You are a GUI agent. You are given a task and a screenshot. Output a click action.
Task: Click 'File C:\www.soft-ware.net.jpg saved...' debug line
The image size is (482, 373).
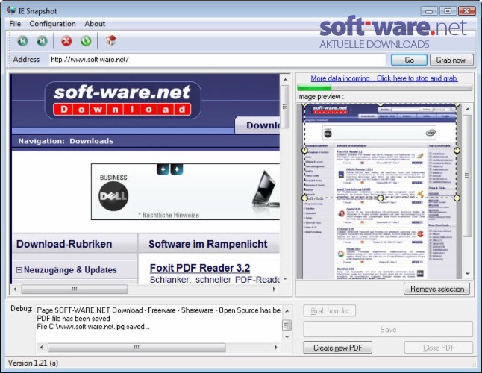point(93,327)
